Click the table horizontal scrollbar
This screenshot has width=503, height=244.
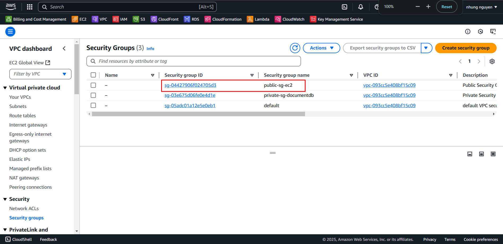click(x=198, y=114)
